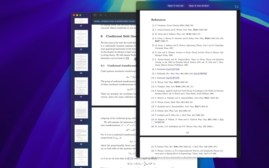This screenshot has height=168, width=269.
Task: Click the section 6 Conformal field theory heading
Action: coord(118,36)
